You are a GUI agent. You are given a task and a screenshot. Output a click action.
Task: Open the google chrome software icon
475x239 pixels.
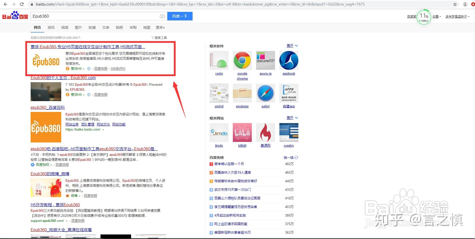tap(242, 60)
